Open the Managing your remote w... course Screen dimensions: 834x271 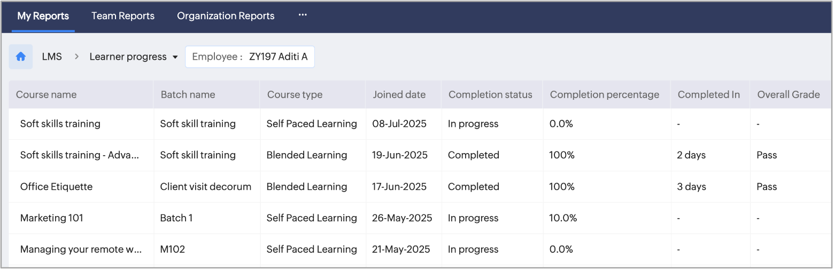81,249
